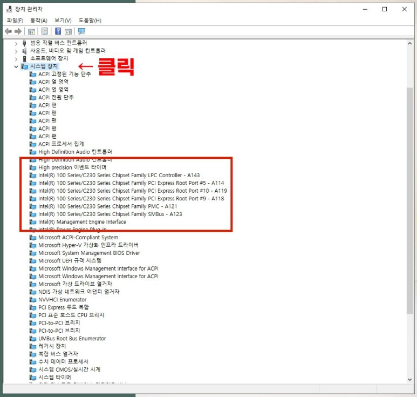417x397 pixels.
Task: Open the 동작(A) menu
Action: 39,21
